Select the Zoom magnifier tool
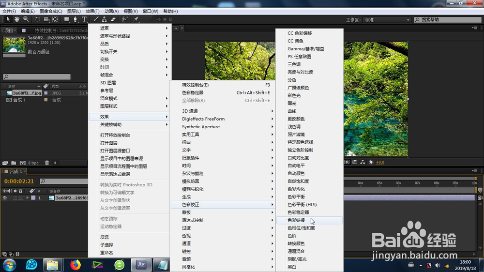The height and width of the screenshot is (272, 484). [26, 19]
